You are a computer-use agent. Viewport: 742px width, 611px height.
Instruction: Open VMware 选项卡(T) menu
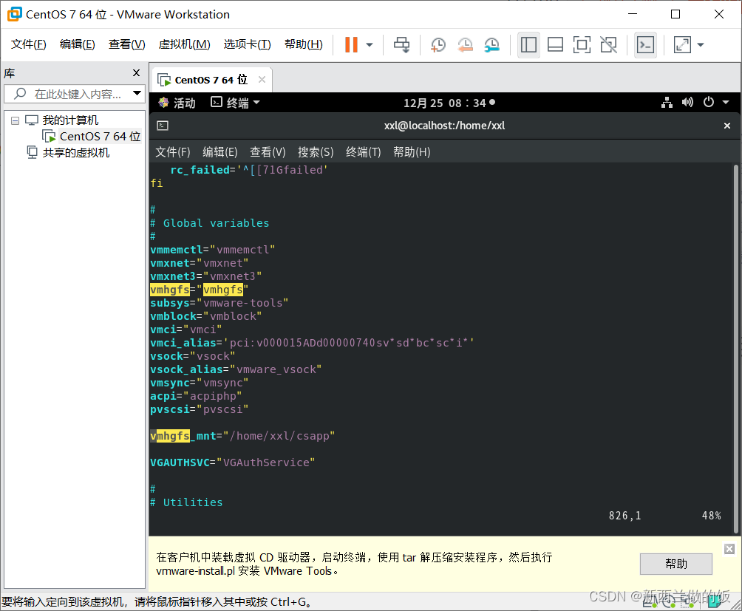click(x=247, y=44)
